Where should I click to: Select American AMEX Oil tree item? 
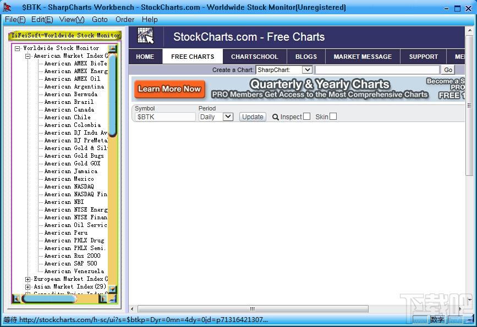click(x=73, y=79)
